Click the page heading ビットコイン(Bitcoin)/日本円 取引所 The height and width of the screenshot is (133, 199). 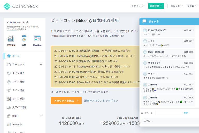(x=85, y=20)
